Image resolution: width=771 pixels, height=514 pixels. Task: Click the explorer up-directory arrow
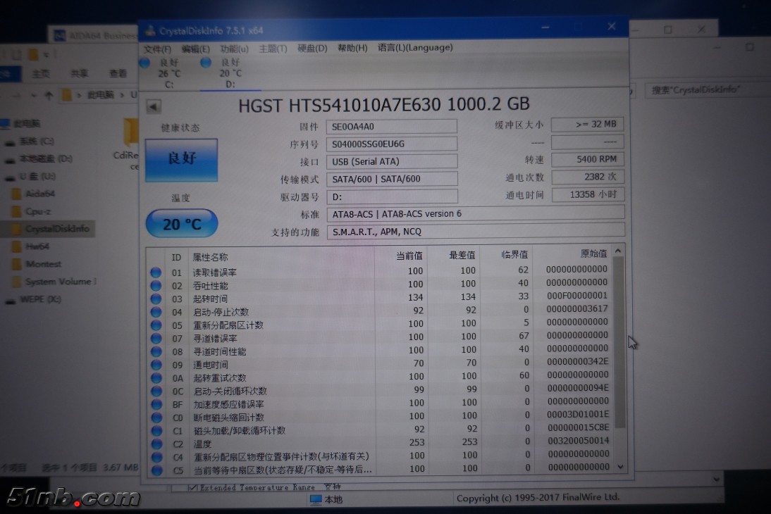coord(49,95)
